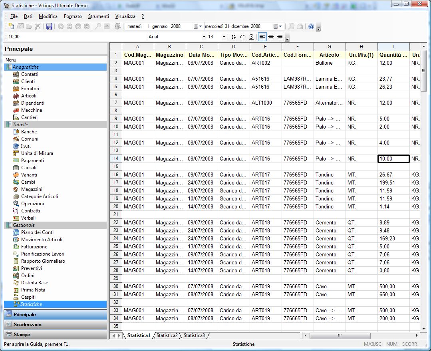Screen dimensions: 431x351
Task: Collapse the Tabelle menu group
Action: coord(55,124)
